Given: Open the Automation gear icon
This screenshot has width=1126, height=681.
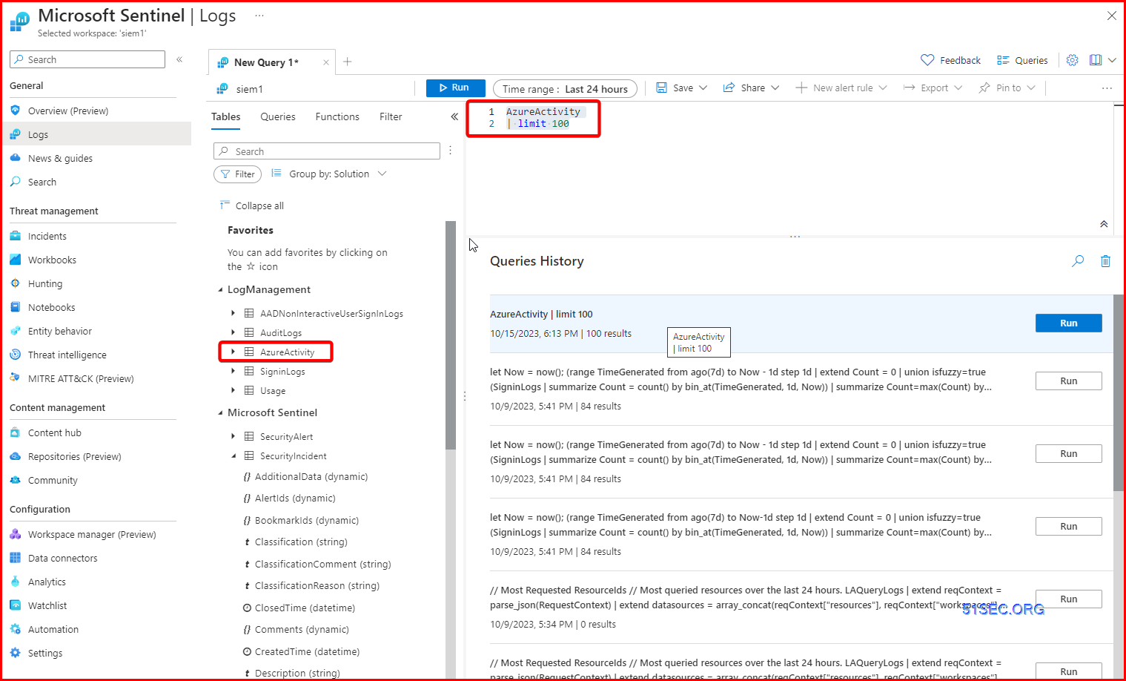Looking at the screenshot, I should (15, 629).
